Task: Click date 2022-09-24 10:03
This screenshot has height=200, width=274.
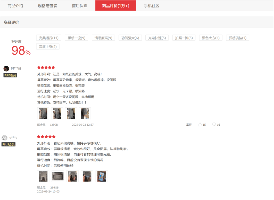Action: 48,192
